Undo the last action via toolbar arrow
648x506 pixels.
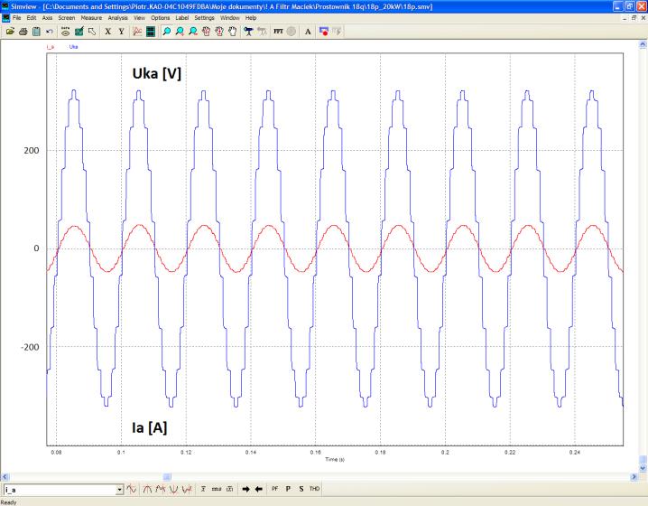point(50,31)
